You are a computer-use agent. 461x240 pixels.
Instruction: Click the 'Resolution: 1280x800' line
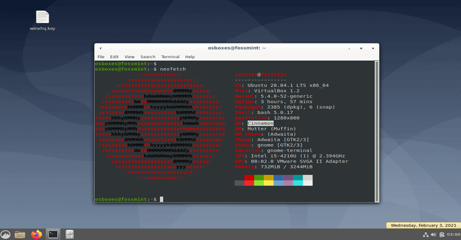pos(267,118)
